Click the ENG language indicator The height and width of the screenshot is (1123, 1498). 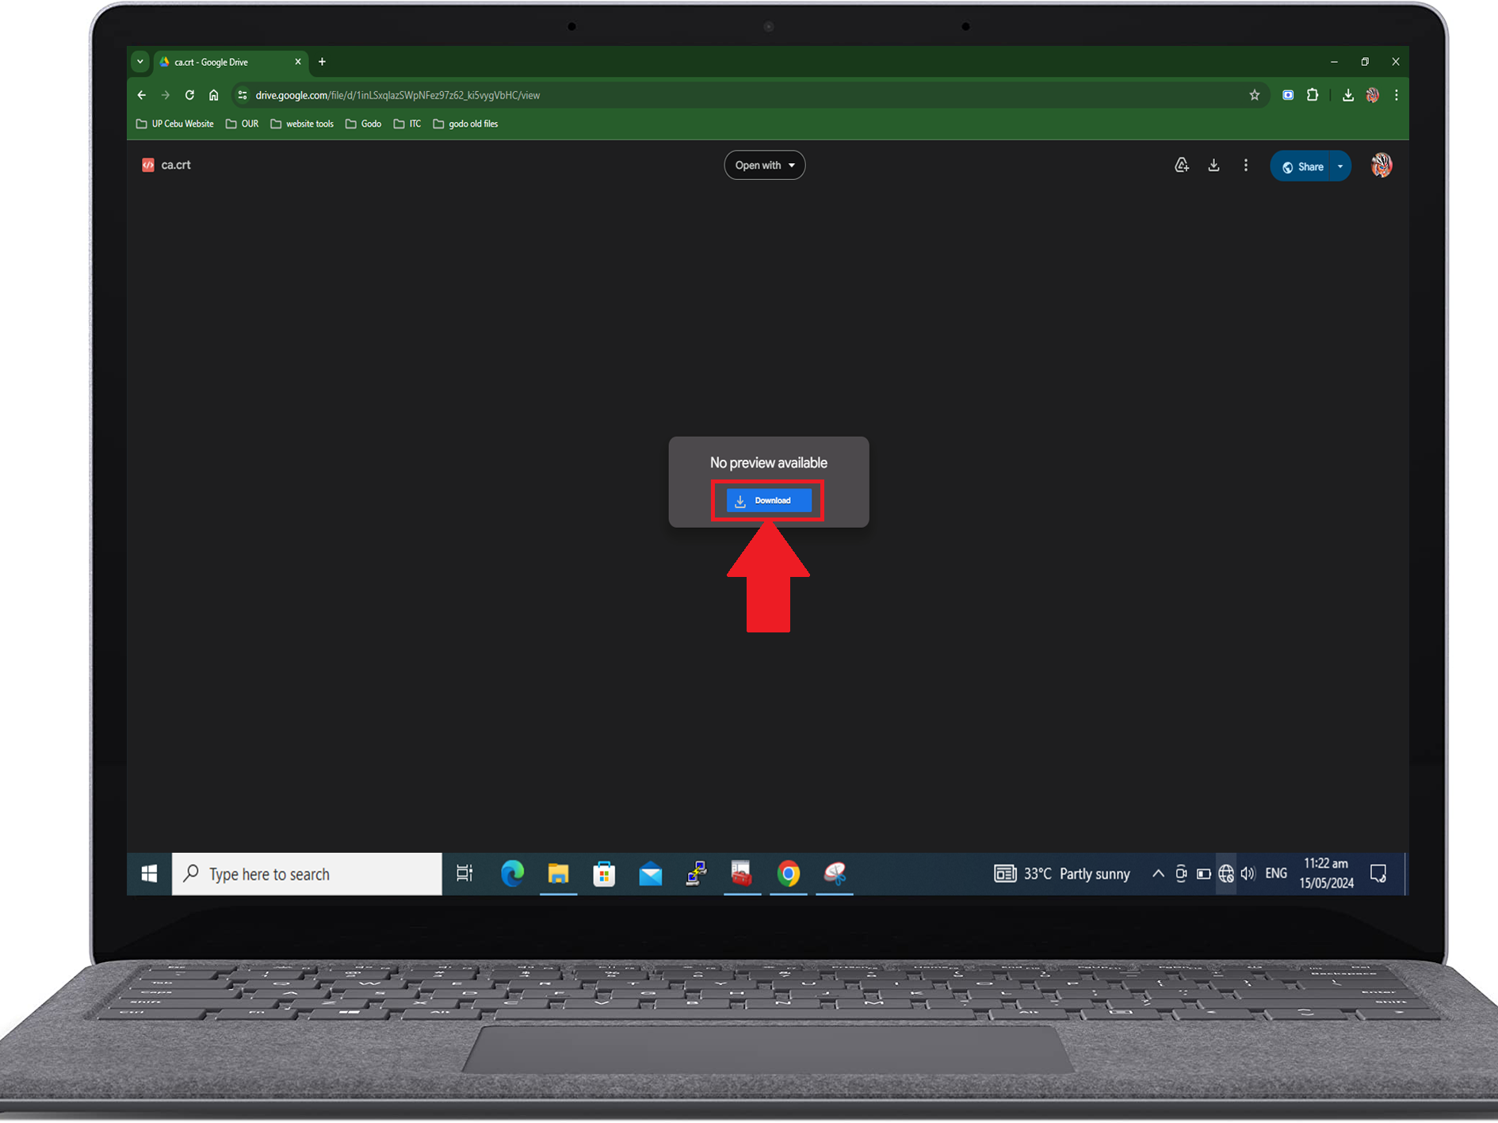(x=1276, y=873)
